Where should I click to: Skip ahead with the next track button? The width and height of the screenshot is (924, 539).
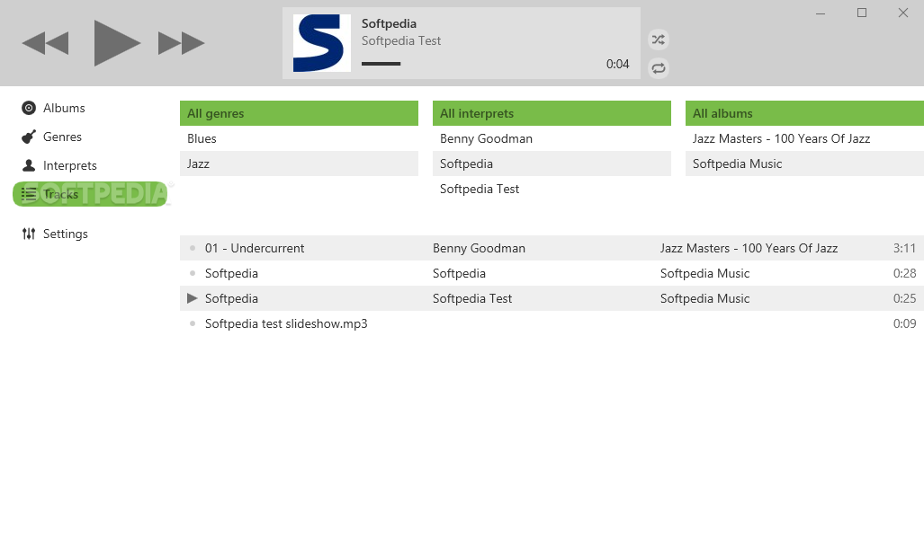pos(182,43)
